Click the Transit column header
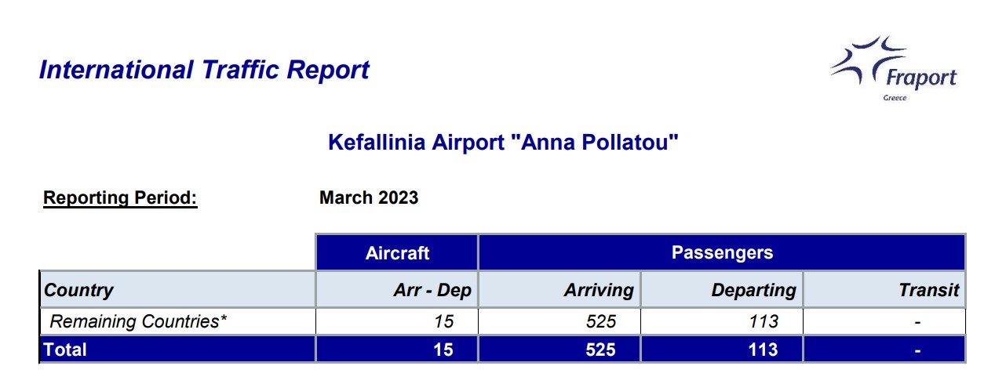 929,290
